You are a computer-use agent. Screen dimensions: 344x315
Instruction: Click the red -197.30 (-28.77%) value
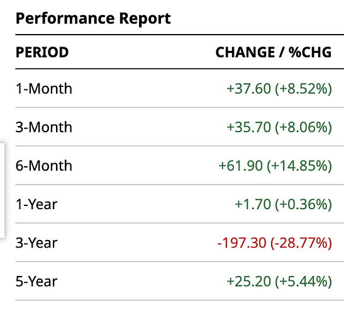(x=274, y=243)
